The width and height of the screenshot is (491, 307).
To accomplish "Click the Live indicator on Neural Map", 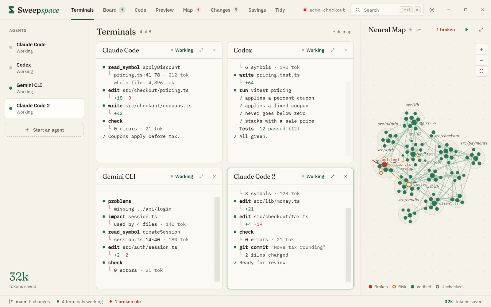I will click(x=415, y=30).
